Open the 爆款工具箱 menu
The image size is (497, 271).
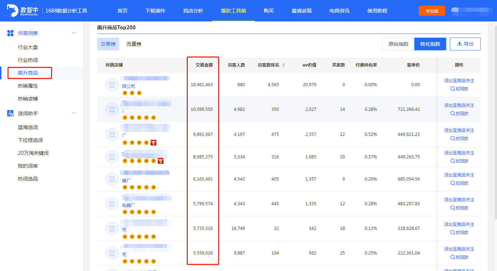click(x=233, y=11)
